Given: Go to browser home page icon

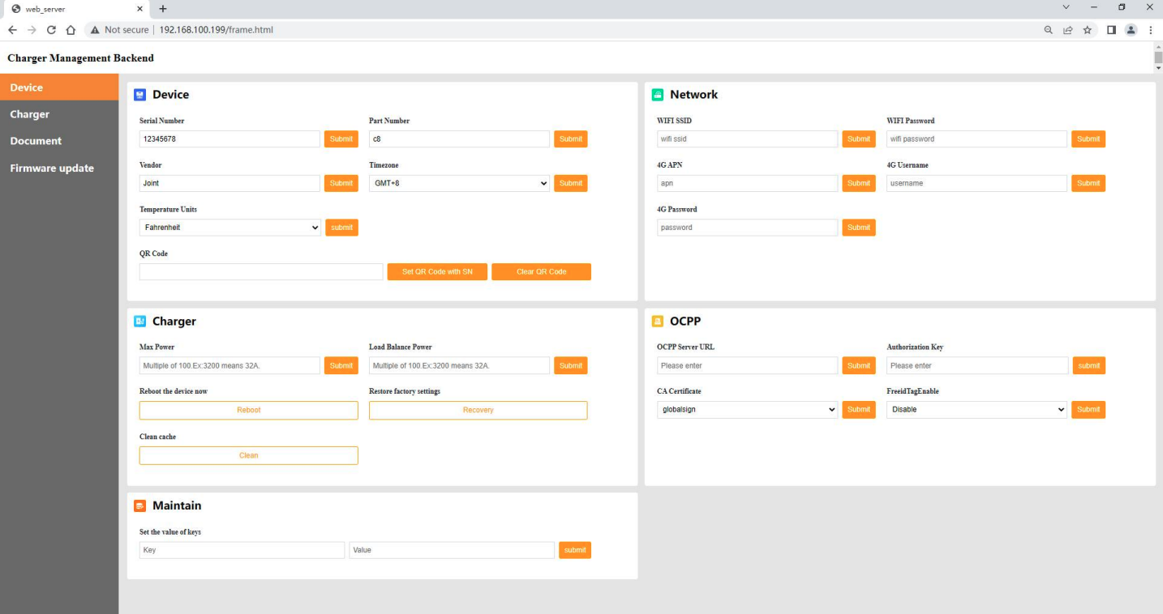Looking at the screenshot, I should click(x=71, y=30).
